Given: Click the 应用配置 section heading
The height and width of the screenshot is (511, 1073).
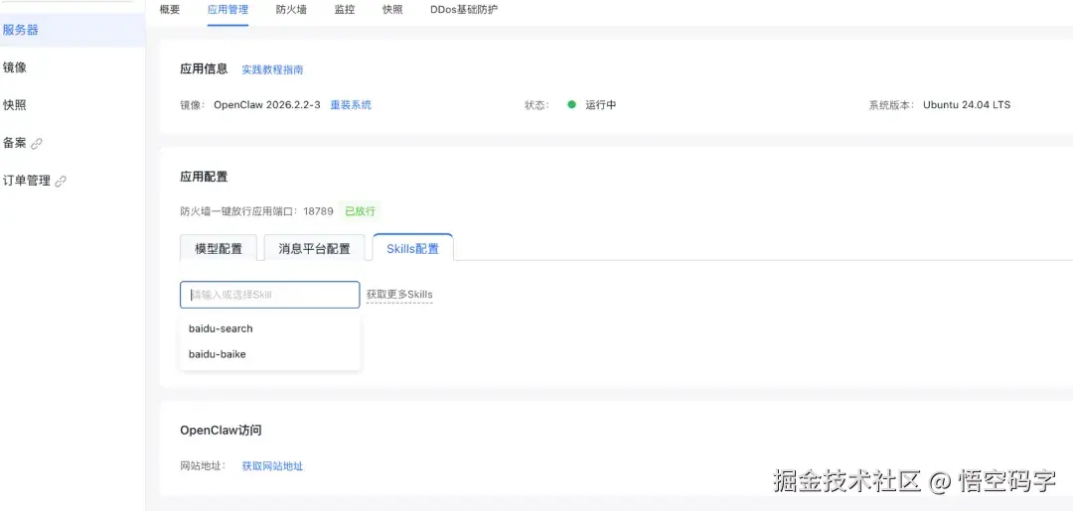Looking at the screenshot, I should click(204, 177).
